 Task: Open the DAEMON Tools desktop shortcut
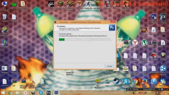(154, 83)
